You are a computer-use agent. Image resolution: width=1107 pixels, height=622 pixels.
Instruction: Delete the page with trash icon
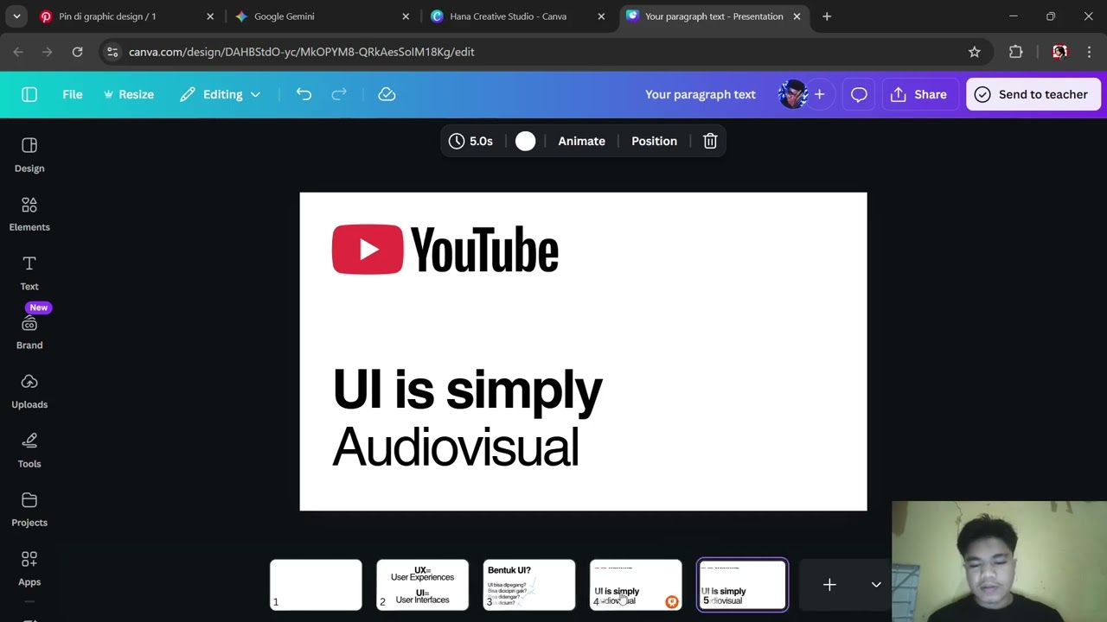(710, 141)
